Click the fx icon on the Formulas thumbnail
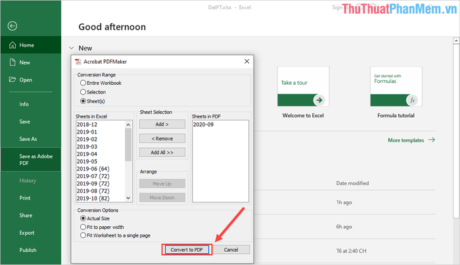This screenshot has width=460, height=265. click(x=412, y=100)
